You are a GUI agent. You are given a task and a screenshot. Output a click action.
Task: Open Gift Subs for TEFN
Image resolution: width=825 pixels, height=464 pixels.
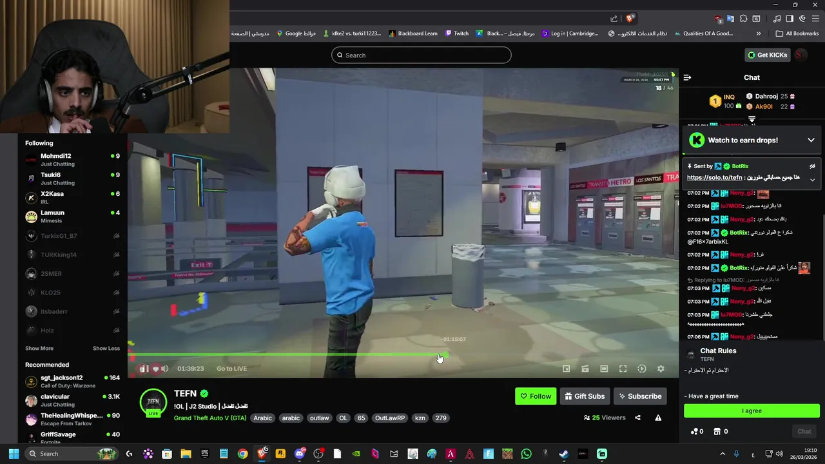pyautogui.click(x=585, y=396)
